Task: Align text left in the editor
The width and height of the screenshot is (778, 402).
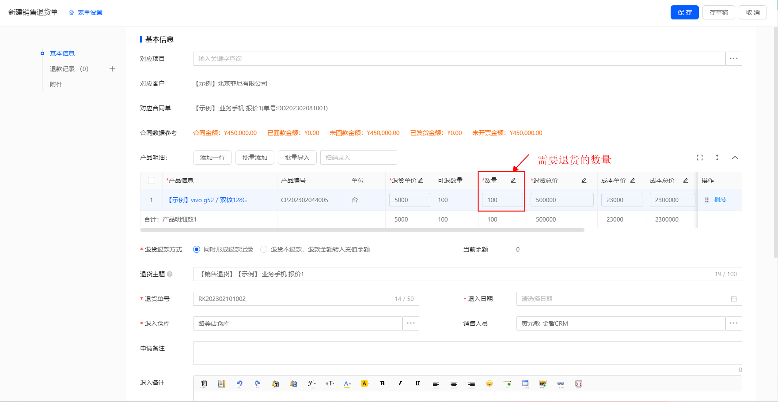Action: (436, 383)
